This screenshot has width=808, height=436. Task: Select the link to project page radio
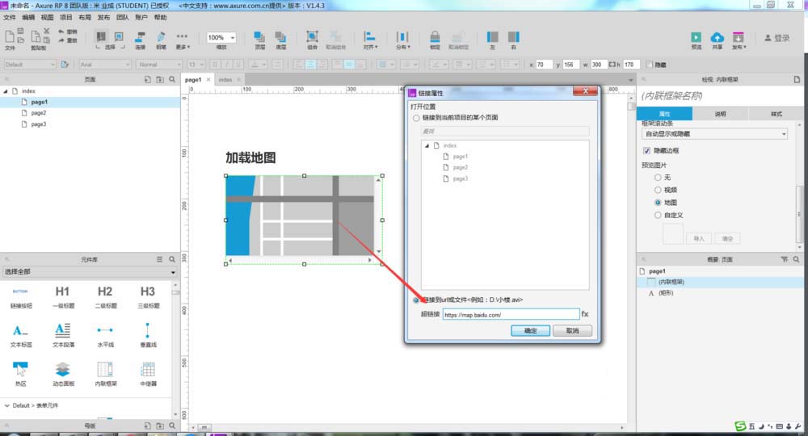click(416, 118)
